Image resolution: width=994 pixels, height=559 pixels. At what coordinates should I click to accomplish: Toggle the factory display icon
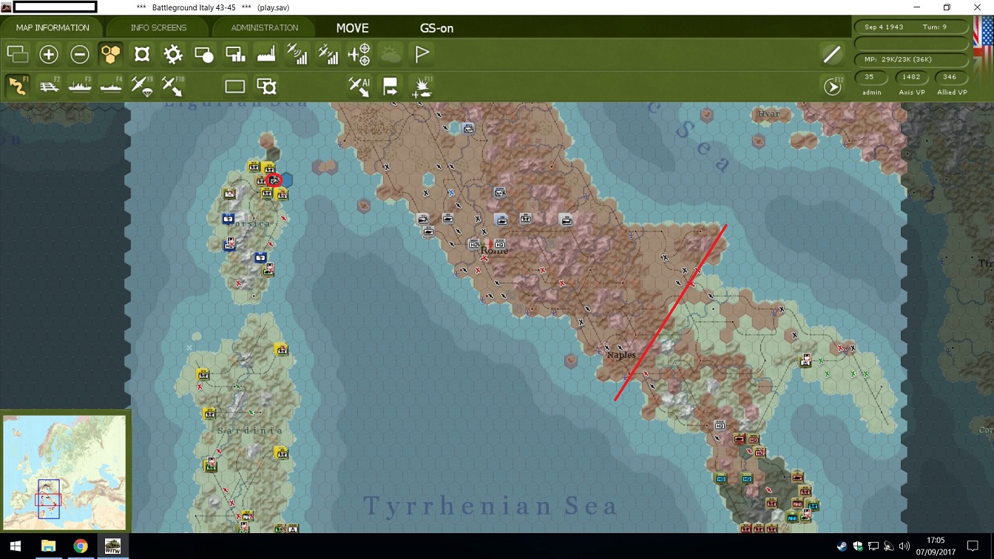click(x=266, y=54)
